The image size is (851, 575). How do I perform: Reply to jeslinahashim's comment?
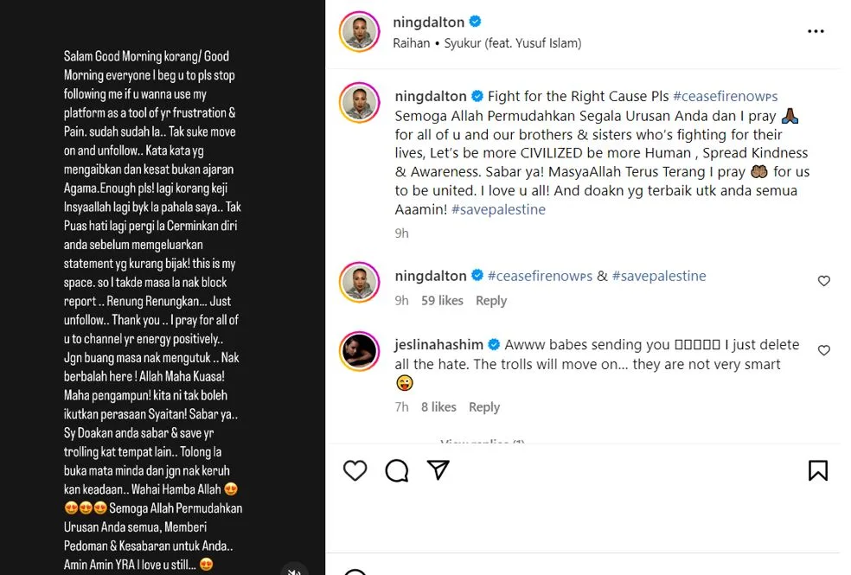484,406
